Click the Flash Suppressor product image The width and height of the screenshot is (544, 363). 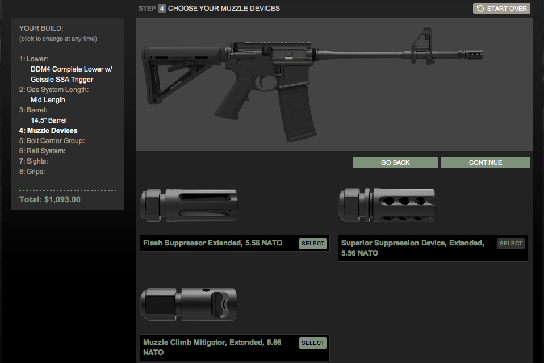189,205
